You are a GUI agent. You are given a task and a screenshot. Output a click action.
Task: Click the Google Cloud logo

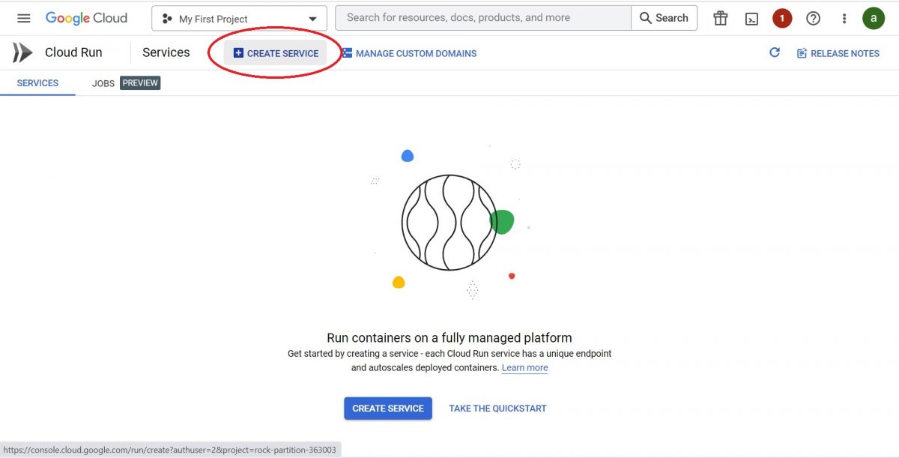pyautogui.click(x=86, y=18)
